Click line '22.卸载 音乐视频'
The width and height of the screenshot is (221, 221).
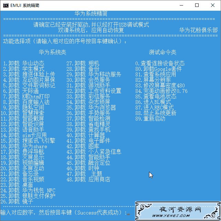coord(22,179)
